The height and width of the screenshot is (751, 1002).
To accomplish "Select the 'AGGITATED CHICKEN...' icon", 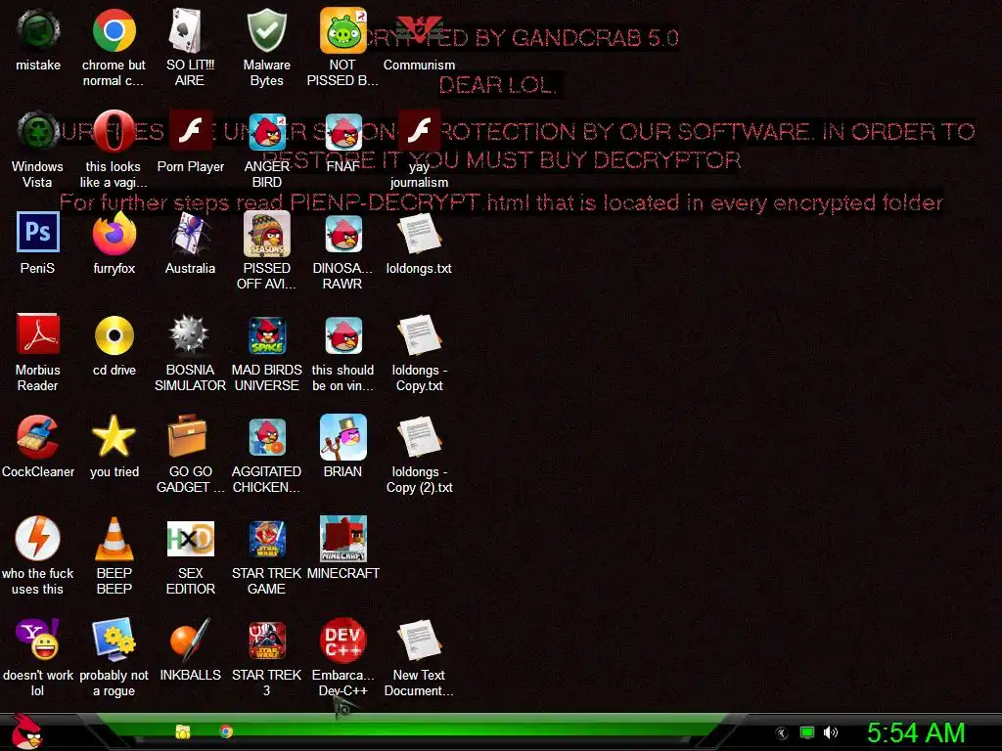I will 266,436.
